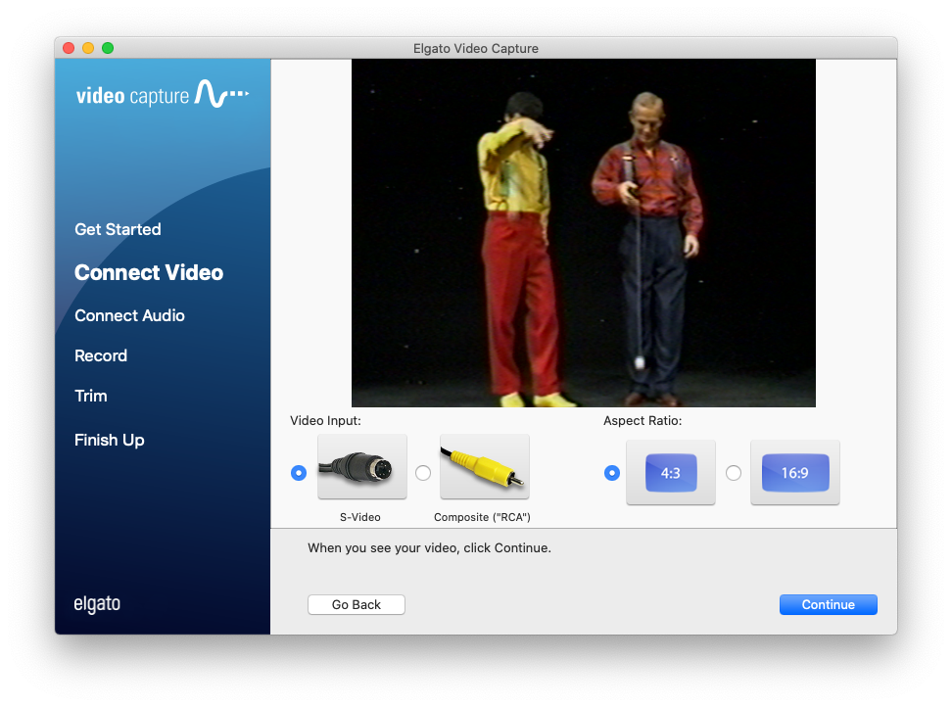This screenshot has height=707, width=952.
Task: Enable the Composite radio button
Action: point(423,473)
